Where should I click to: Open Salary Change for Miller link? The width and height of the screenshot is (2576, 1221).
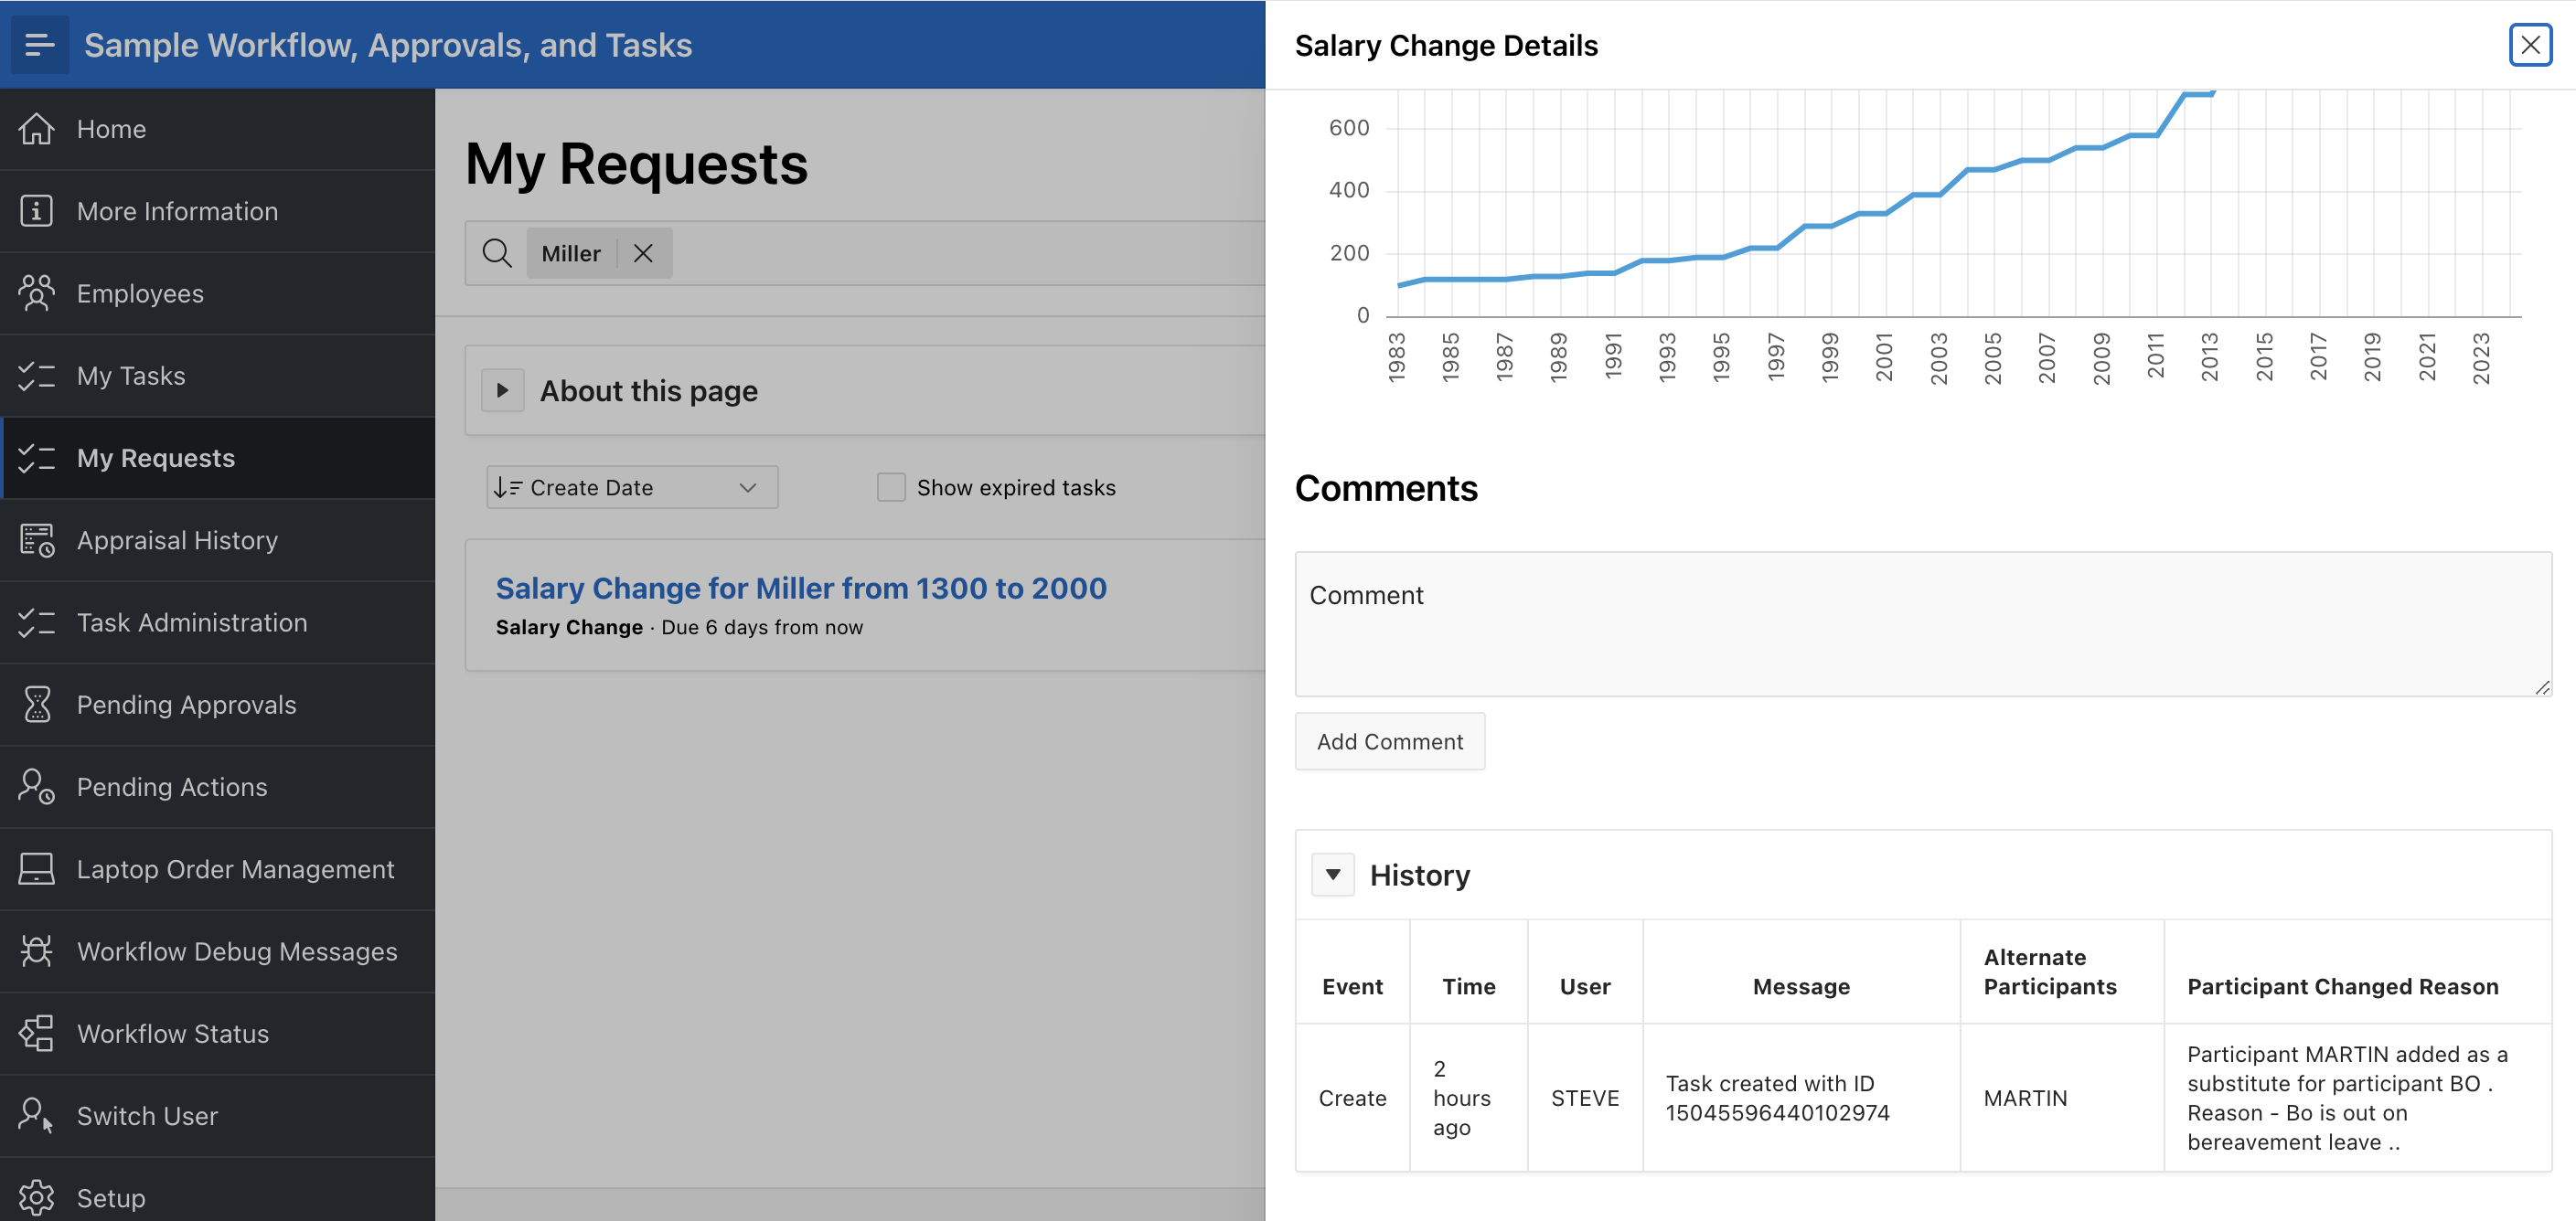click(x=801, y=588)
